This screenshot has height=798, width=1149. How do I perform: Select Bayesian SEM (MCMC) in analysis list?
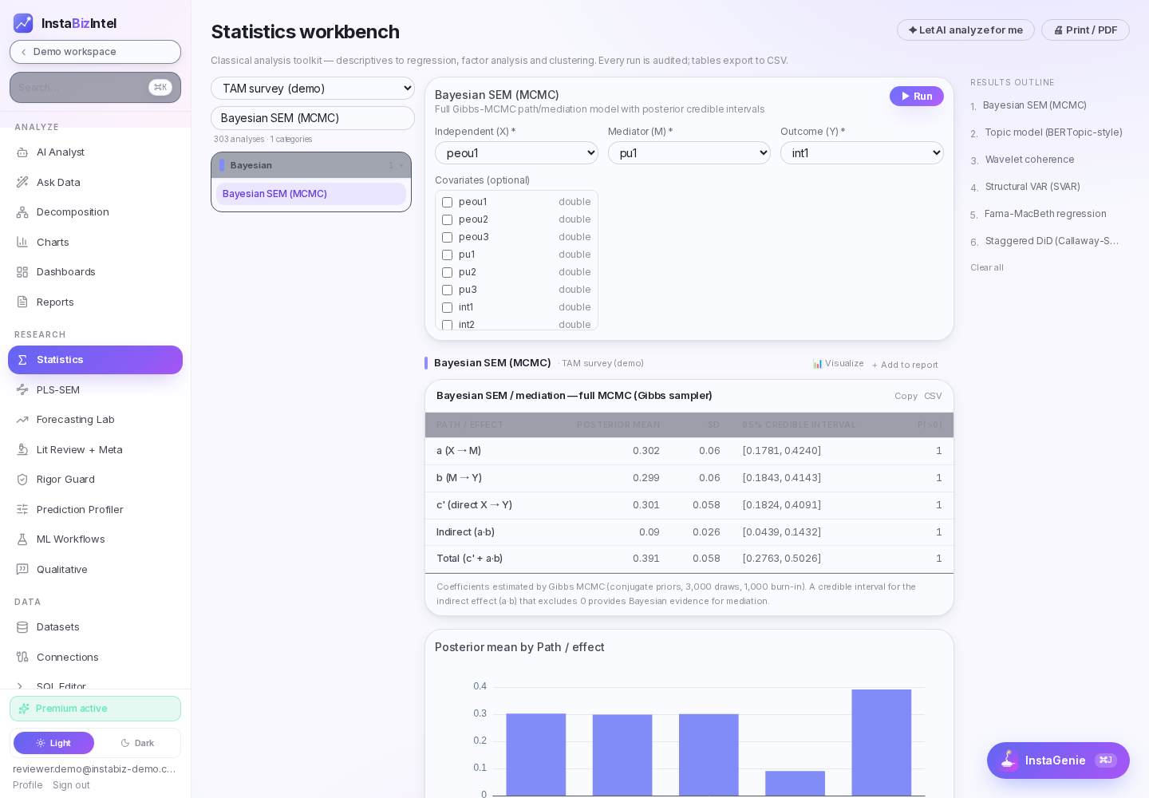[311, 194]
